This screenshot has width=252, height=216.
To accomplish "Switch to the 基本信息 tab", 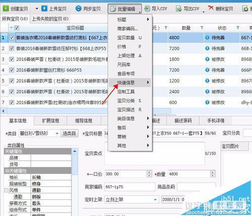I will coord(18,120).
